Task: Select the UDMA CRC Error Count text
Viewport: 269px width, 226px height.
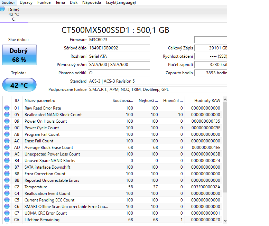Action: click(x=46, y=213)
